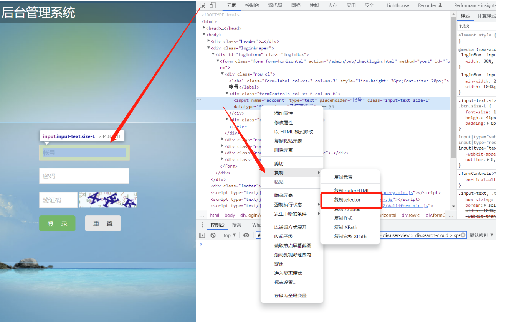Open the 发生中断的条件 submenu
Viewport: 519px width, 327px height.
pyautogui.click(x=292, y=214)
